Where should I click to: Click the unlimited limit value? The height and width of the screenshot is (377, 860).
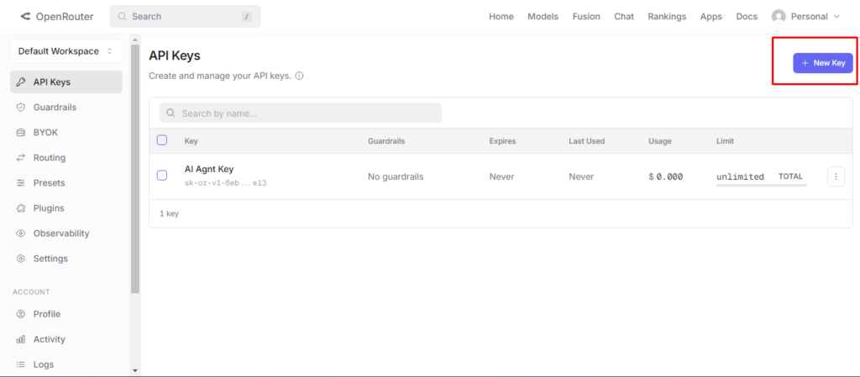(x=740, y=176)
